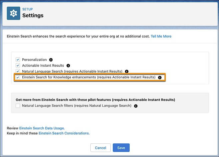Open info icon for Natural Language Search filters
This screenshot has height=157, width=219.
pos(136,106)
